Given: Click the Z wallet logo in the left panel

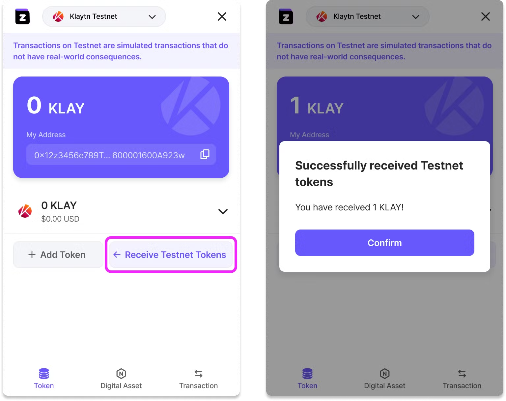Looking at the screenshot, I should (x=22, y=16).
